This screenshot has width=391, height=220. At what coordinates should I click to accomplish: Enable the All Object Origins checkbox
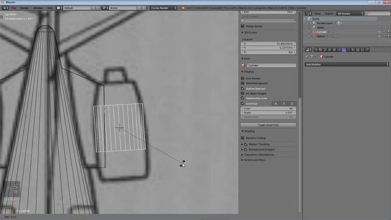coord(243,93)
